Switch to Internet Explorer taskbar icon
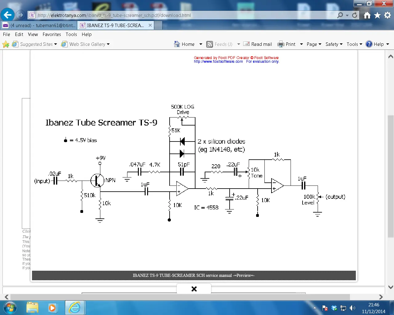394x315 pixels. click(75, 308)
